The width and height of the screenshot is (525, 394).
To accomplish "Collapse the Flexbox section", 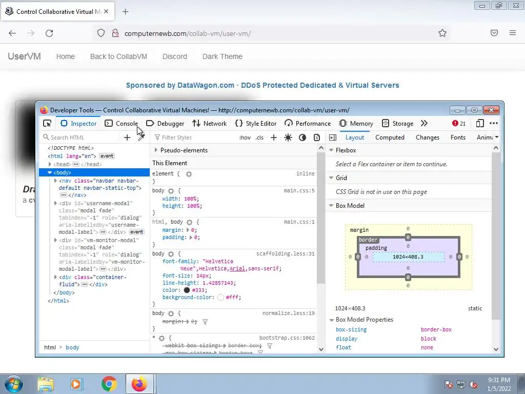I will point(331,150).
